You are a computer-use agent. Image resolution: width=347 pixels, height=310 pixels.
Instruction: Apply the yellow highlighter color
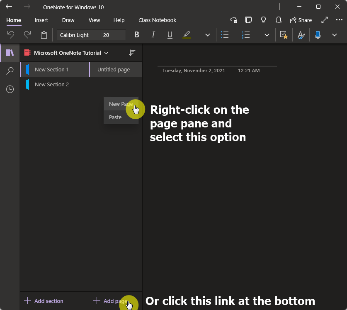coord(187,35)
